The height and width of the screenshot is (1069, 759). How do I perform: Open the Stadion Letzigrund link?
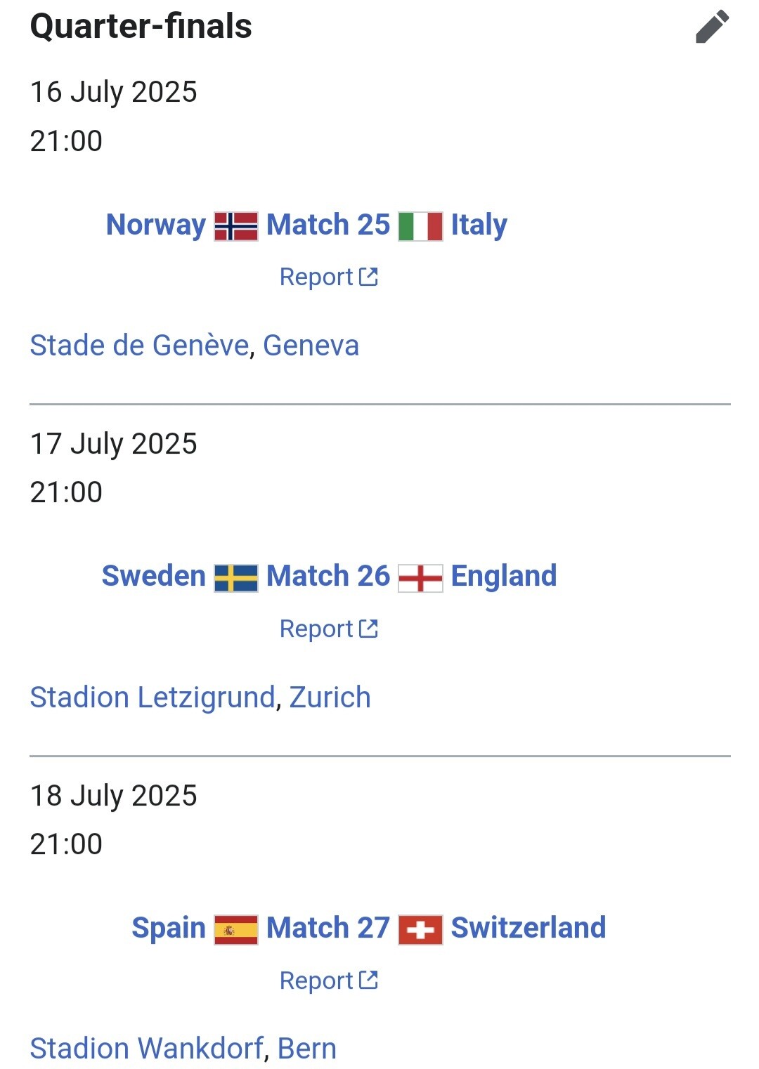coord(152,697)
